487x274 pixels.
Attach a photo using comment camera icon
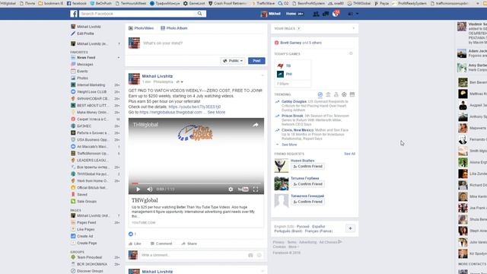250,255
